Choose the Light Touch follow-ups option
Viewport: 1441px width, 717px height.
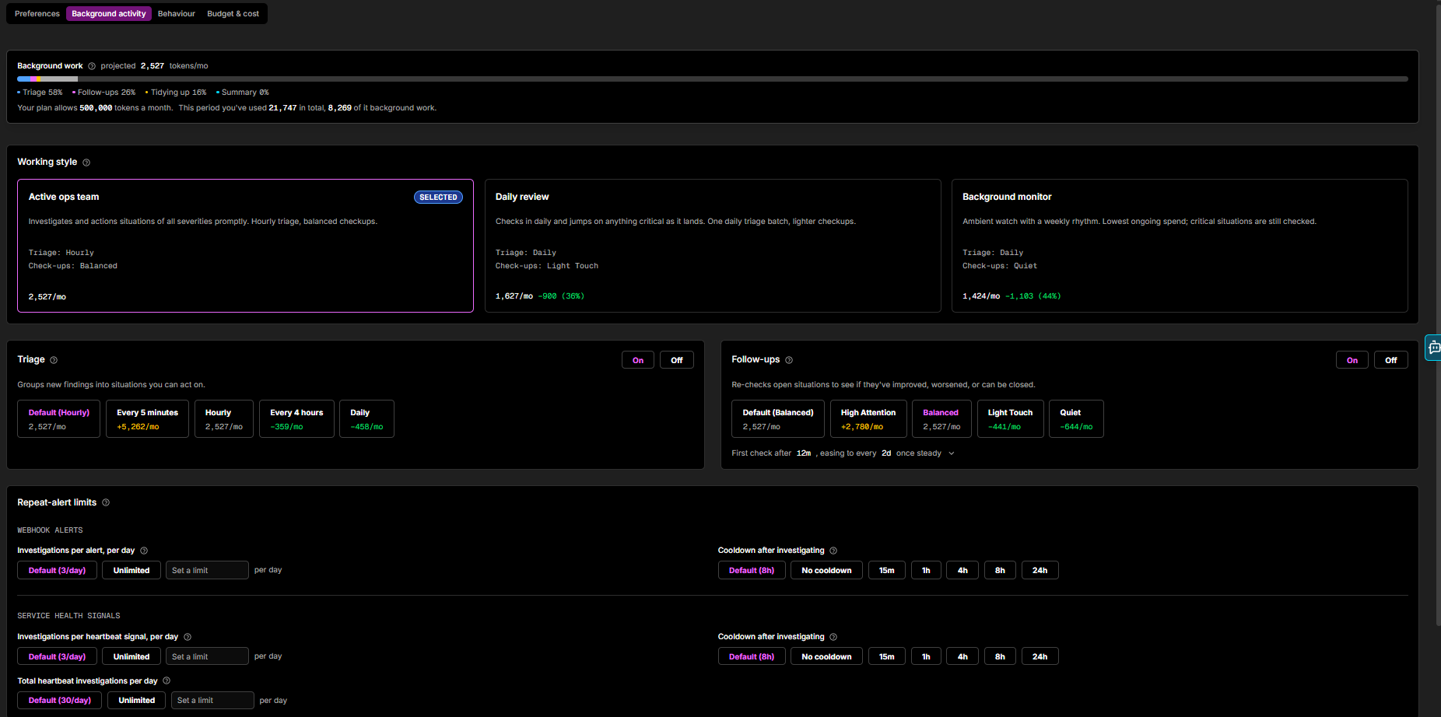click(x=1011, y=419)
